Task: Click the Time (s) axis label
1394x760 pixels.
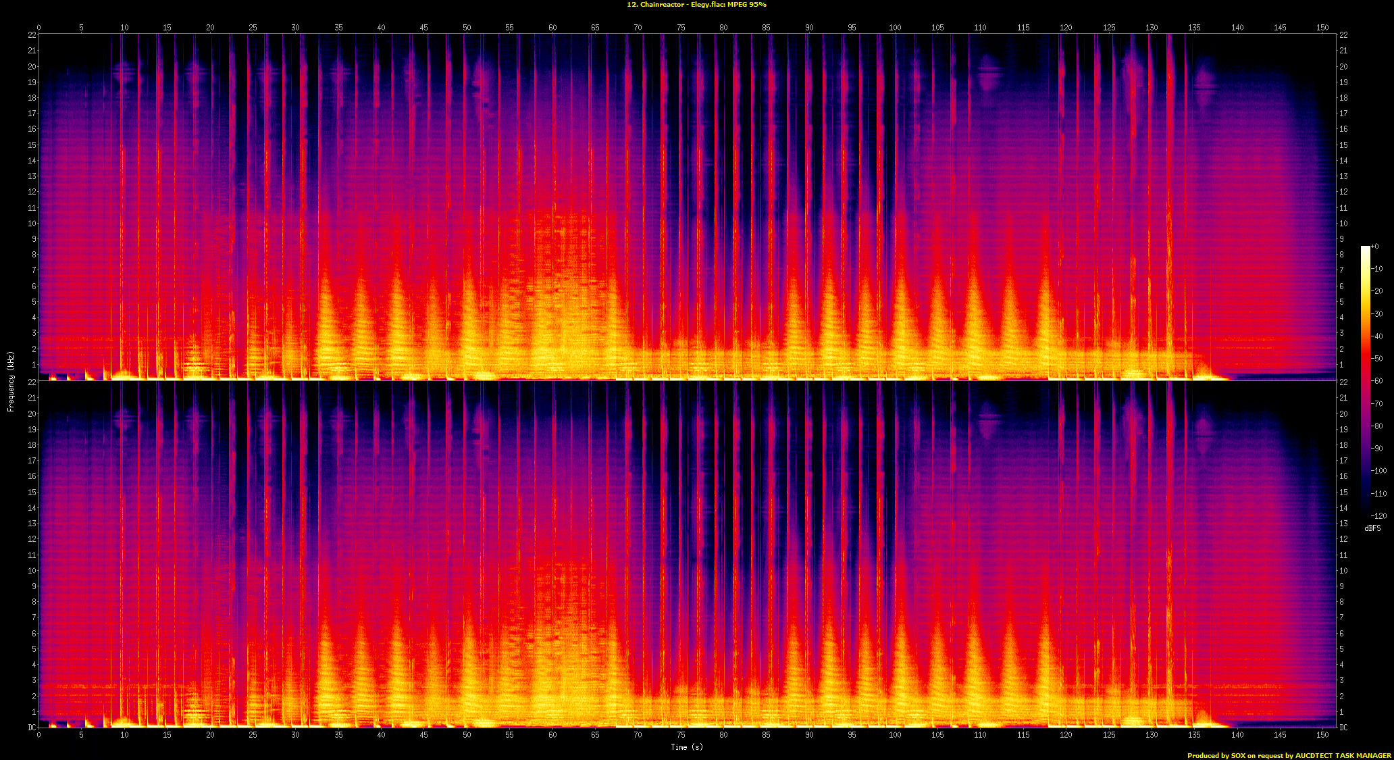Action: point(687,746)
